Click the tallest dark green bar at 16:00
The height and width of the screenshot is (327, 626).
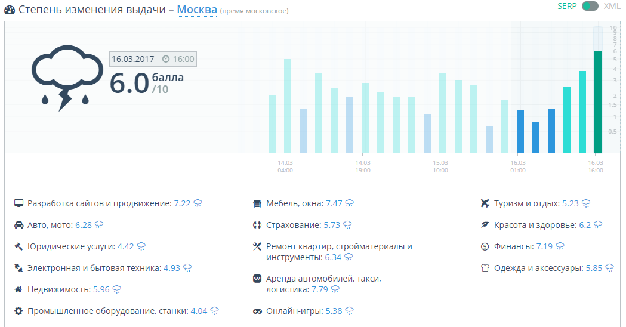597,101
